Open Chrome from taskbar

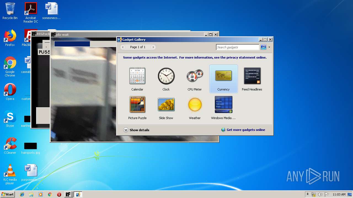(x=50, y=194)
